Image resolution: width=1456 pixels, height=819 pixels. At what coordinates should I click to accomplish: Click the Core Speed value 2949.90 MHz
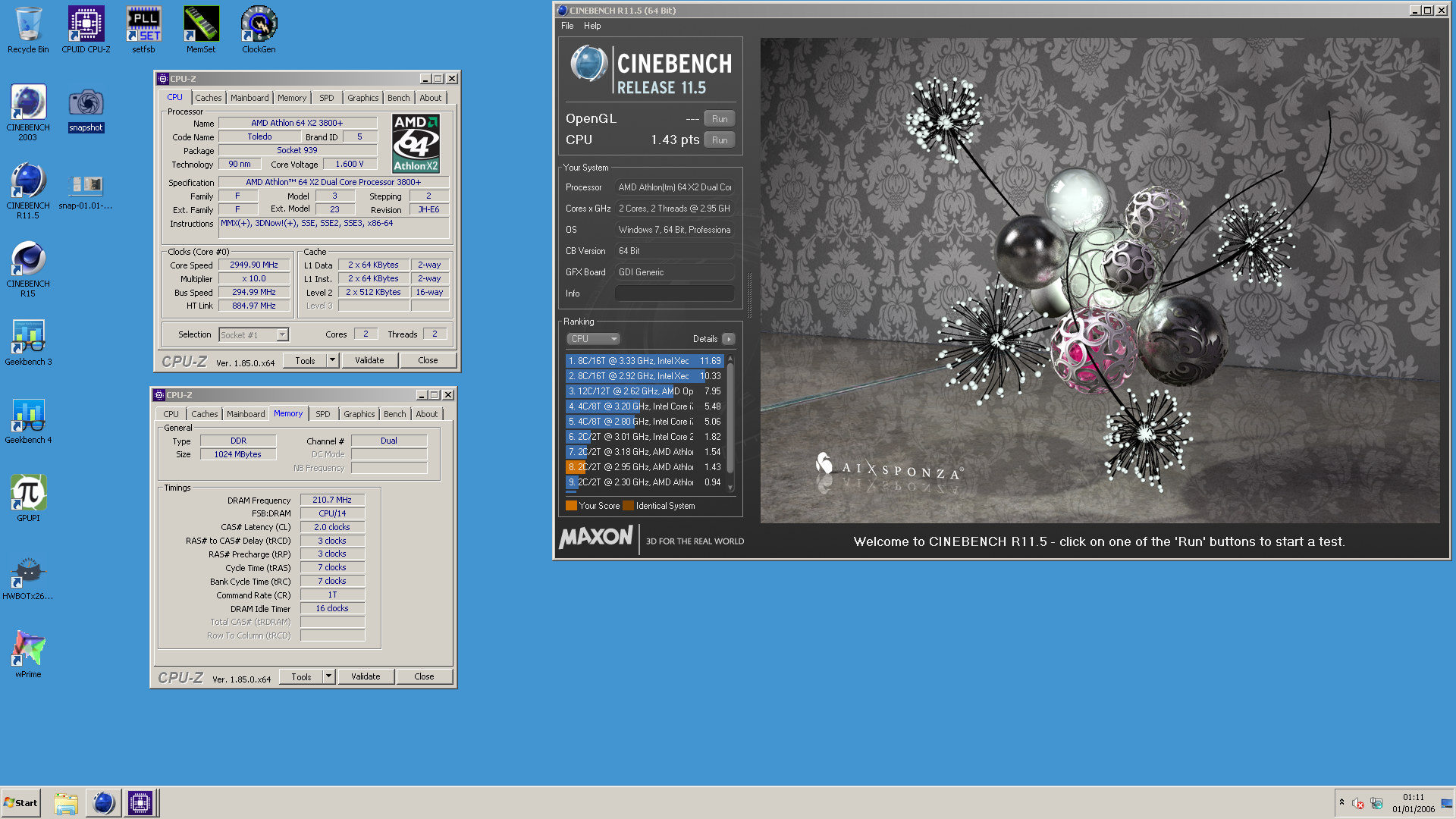[x=254, y=265]
